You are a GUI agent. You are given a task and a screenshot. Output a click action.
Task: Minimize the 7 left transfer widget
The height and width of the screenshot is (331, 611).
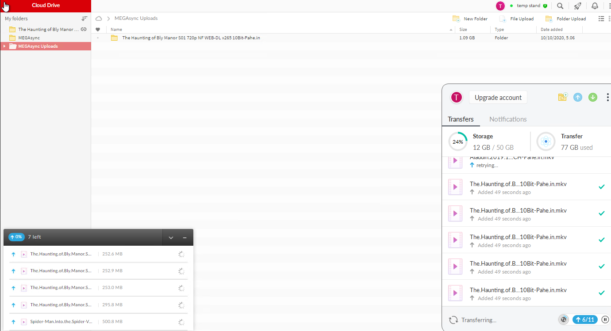[x=184, y=238]
